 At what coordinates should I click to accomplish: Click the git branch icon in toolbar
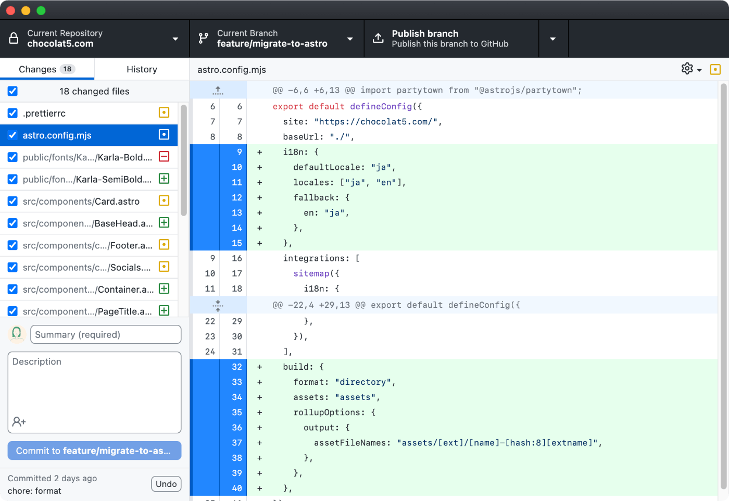(204, 39)
